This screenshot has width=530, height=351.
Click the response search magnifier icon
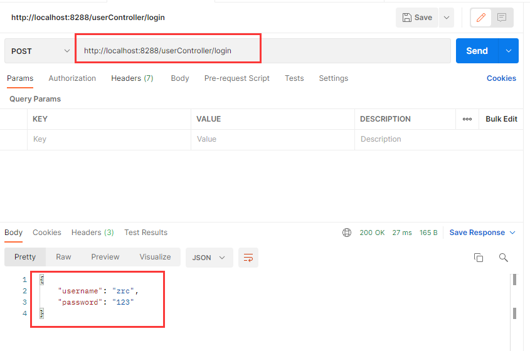[503, 258]
